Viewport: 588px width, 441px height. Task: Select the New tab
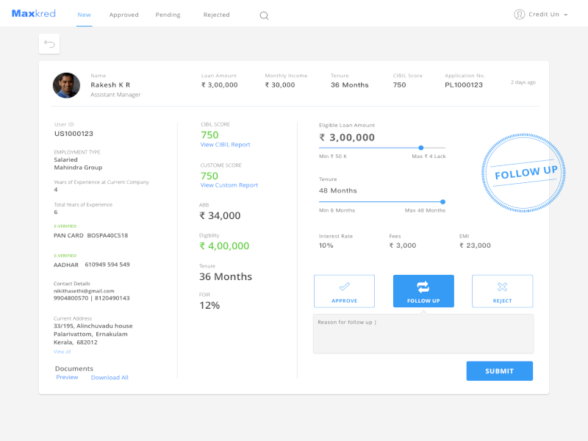click(84, 14)
